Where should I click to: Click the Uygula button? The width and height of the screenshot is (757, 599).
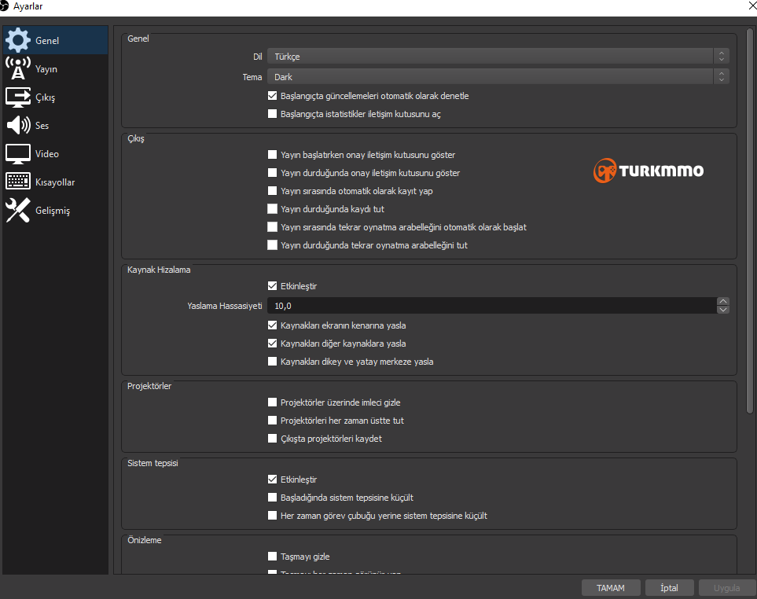726,588
